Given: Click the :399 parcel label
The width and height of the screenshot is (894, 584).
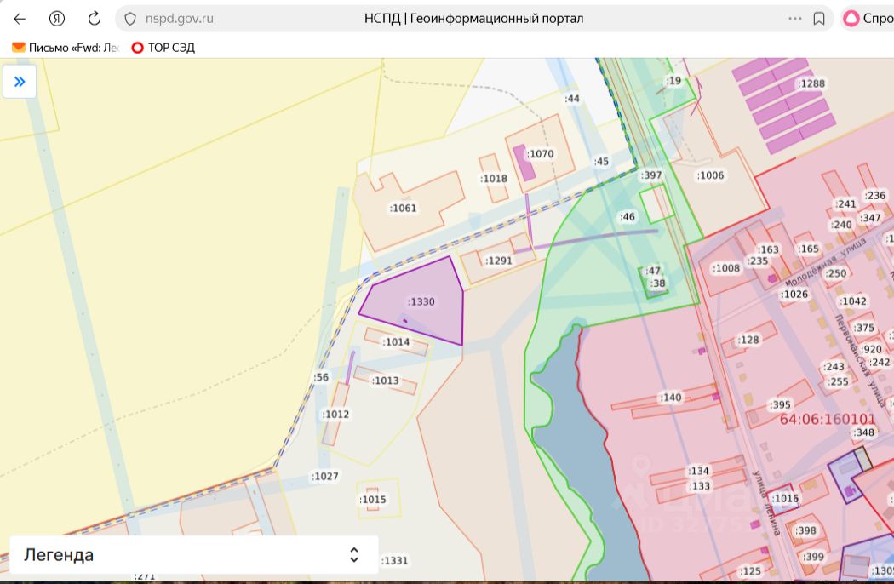Looking at the screenshot, I should pos(813,558).
